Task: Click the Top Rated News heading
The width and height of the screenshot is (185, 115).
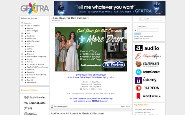Action: (x=141, y=105)
